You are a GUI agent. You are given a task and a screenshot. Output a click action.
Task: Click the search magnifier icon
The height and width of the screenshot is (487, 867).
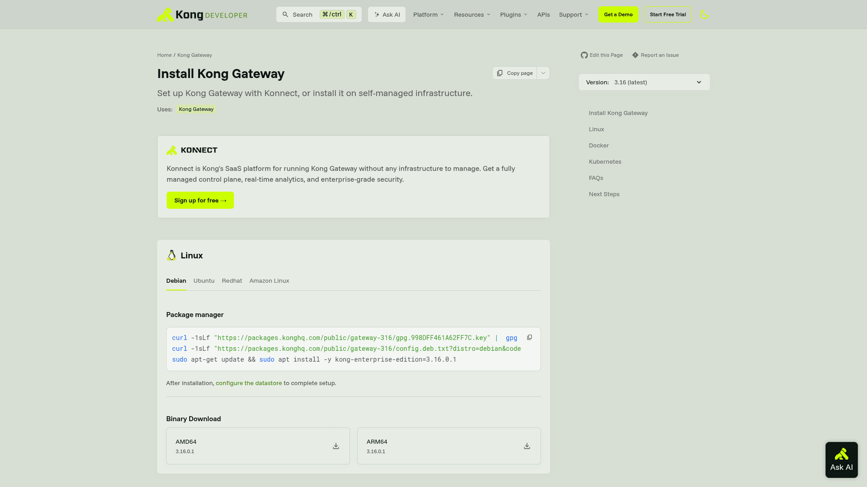coord(285,14)
